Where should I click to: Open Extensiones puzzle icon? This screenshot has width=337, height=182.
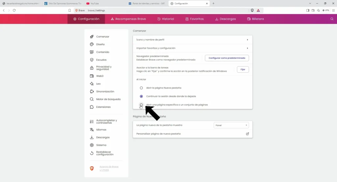(92, 107)
